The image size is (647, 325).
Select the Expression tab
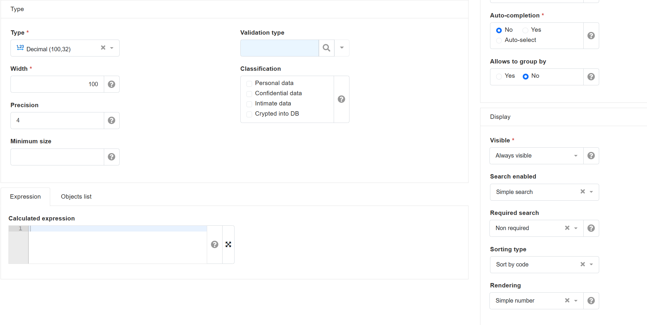click(x=25, y=197)
